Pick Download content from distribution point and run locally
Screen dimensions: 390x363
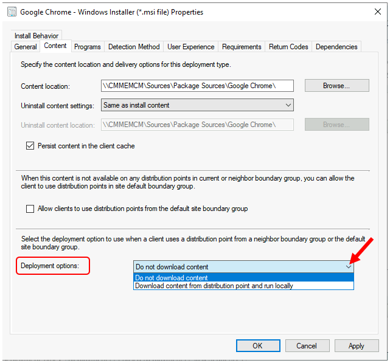[243, 286]
